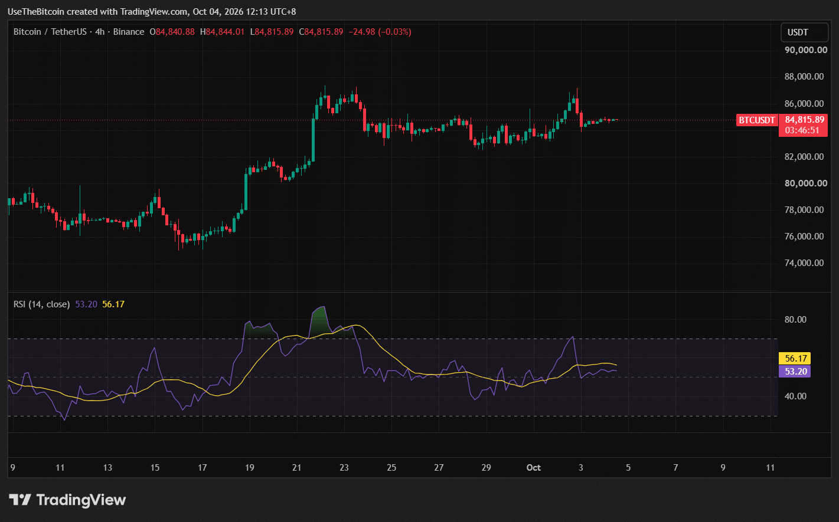Click the 88,000.00 price scale label

pos(805,77)
